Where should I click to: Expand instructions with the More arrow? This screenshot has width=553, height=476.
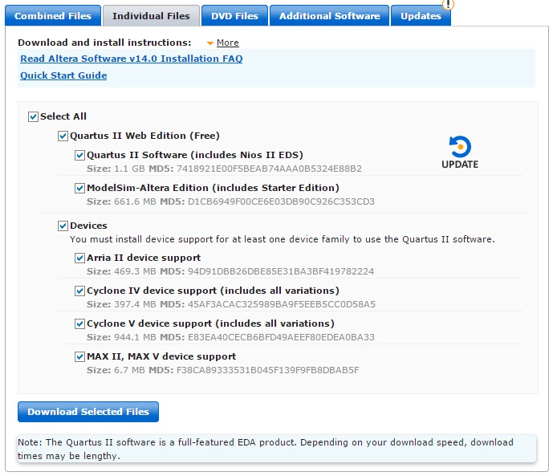click(210, 43)
